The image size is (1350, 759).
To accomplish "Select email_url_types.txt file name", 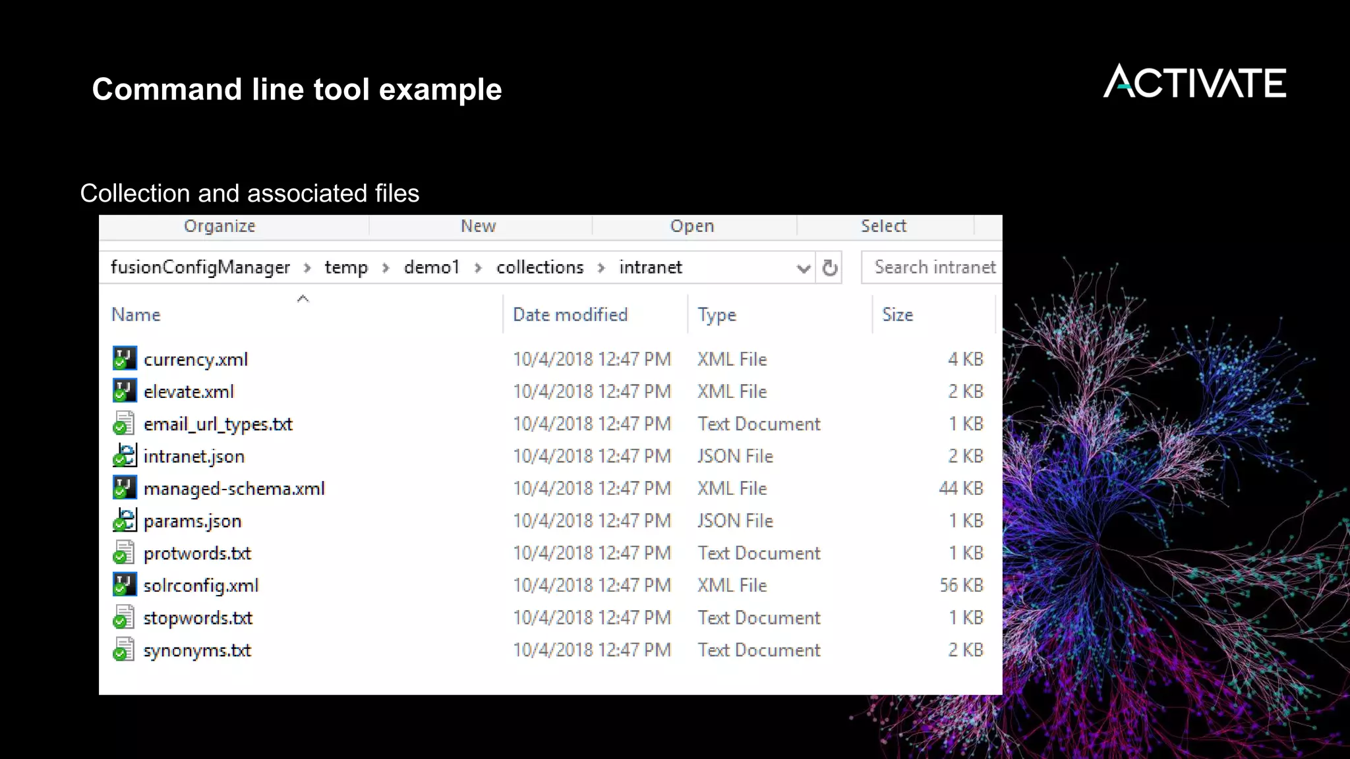I will 218,424.
